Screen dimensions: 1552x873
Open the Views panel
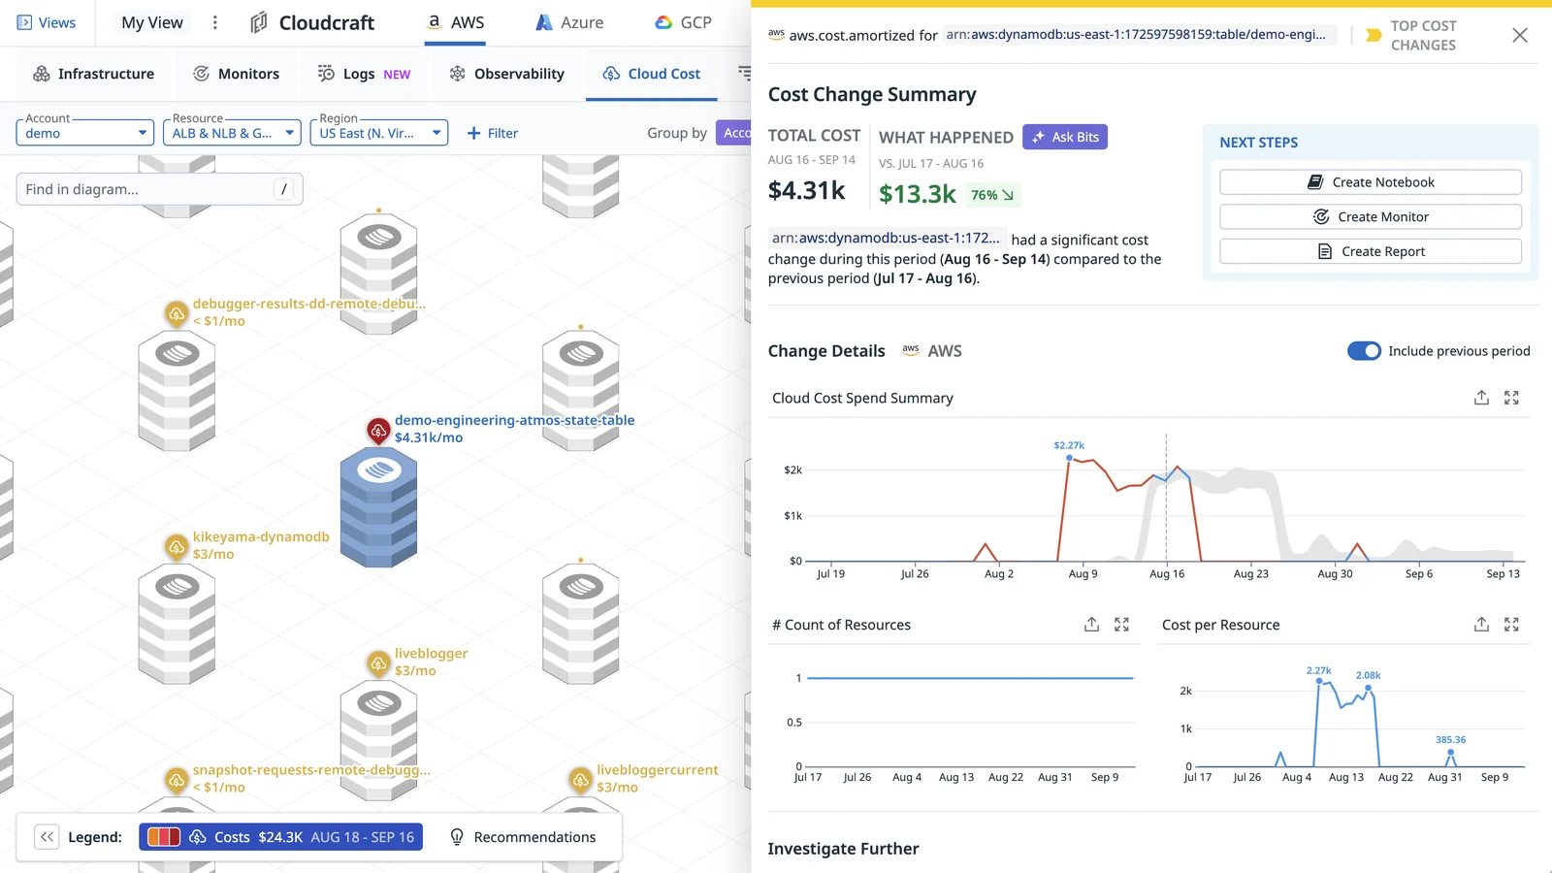point(47,22)
